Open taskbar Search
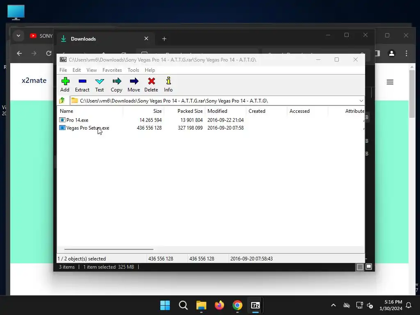This screenshot has height=315, width=420. pos(183,305)
